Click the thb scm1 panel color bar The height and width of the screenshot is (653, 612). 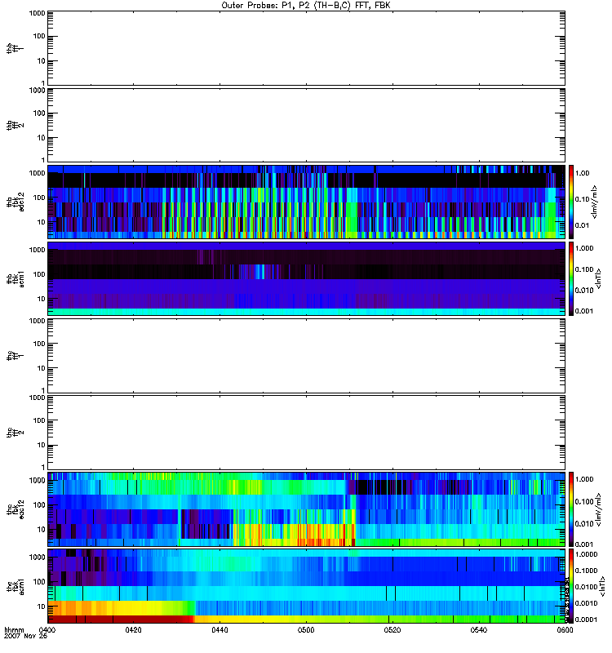[571, 278]
